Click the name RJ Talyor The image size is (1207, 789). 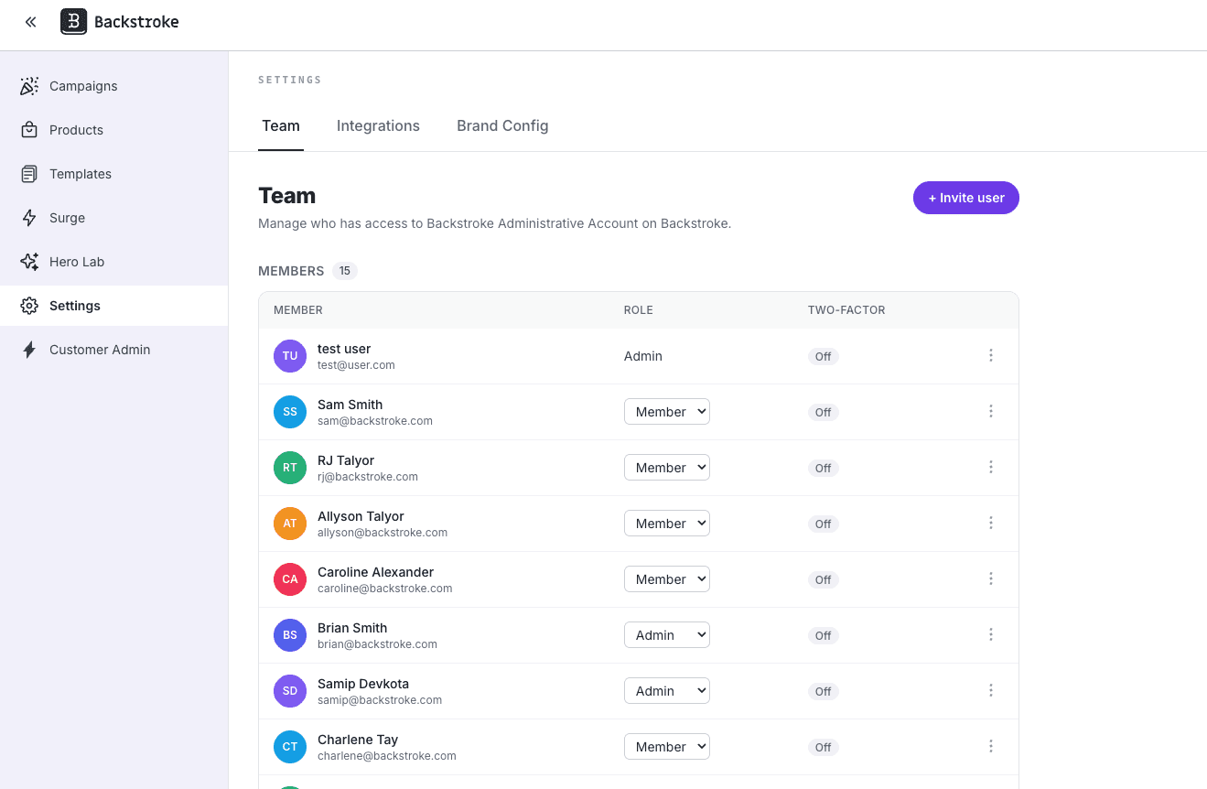(346, 460)
